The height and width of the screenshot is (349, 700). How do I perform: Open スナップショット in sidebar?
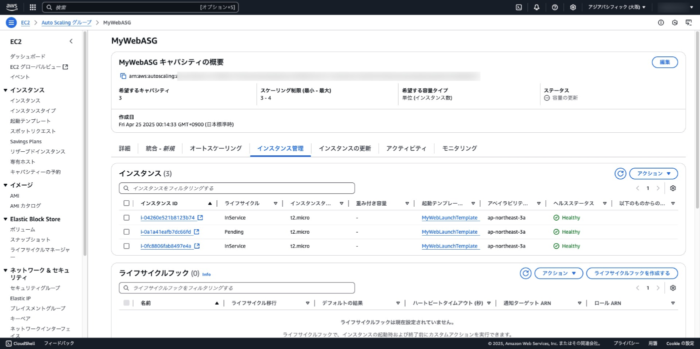point(30,240)
